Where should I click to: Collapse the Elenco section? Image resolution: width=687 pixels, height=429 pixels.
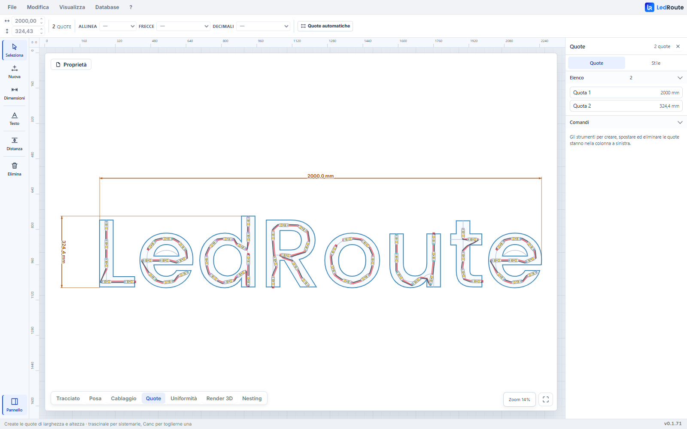(680, 78)
